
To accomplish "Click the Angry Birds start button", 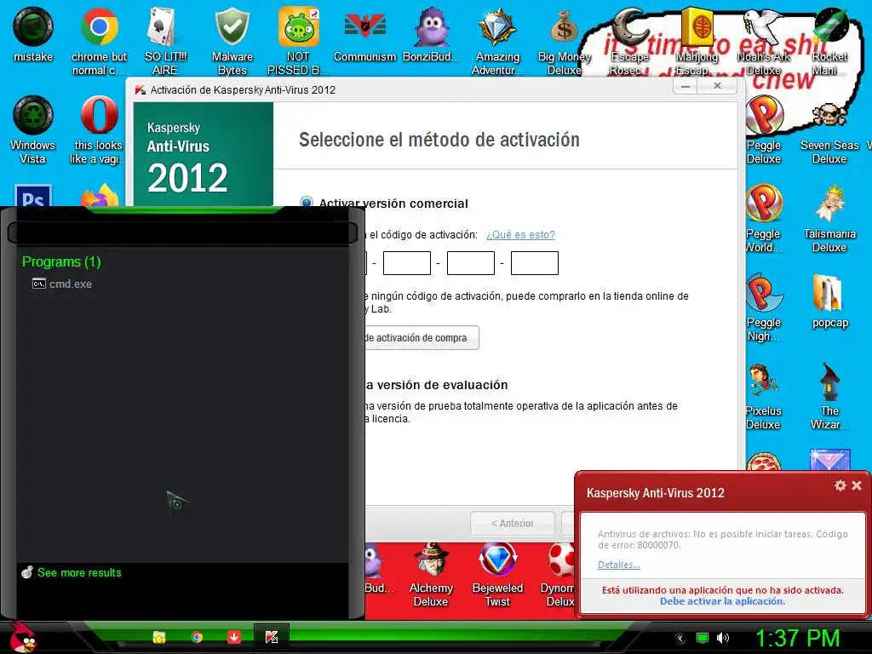I will coord(22,637).
